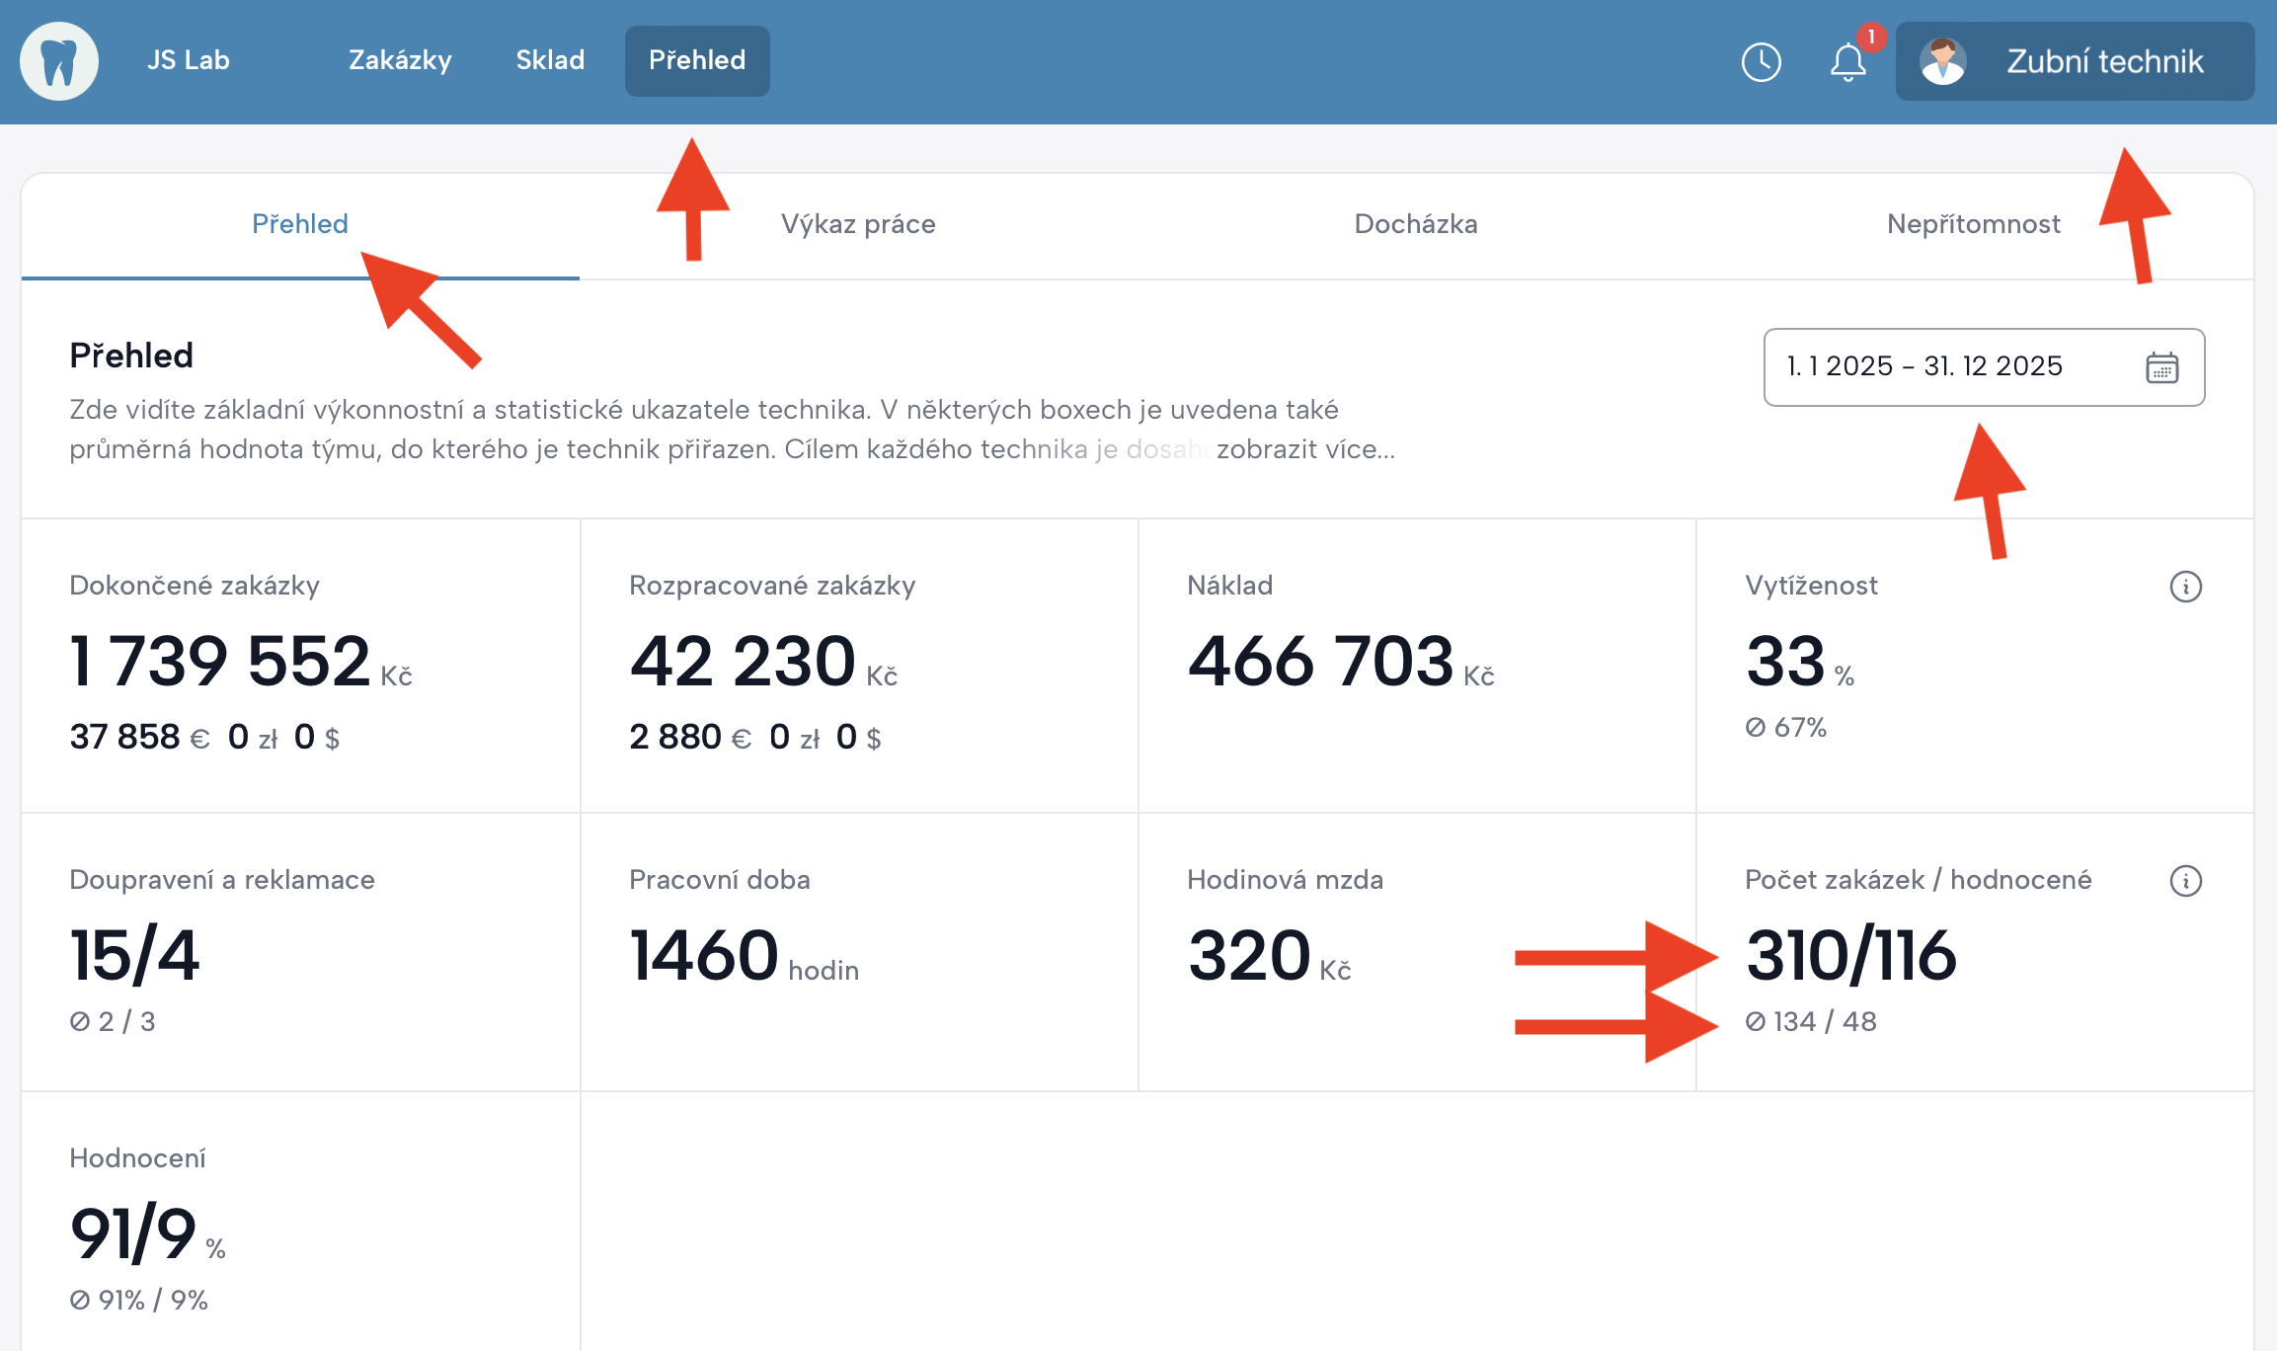Expand description with zobrazit více
The height and width of the screenshot is (1351, 2277).
(x=1305, y=449)
